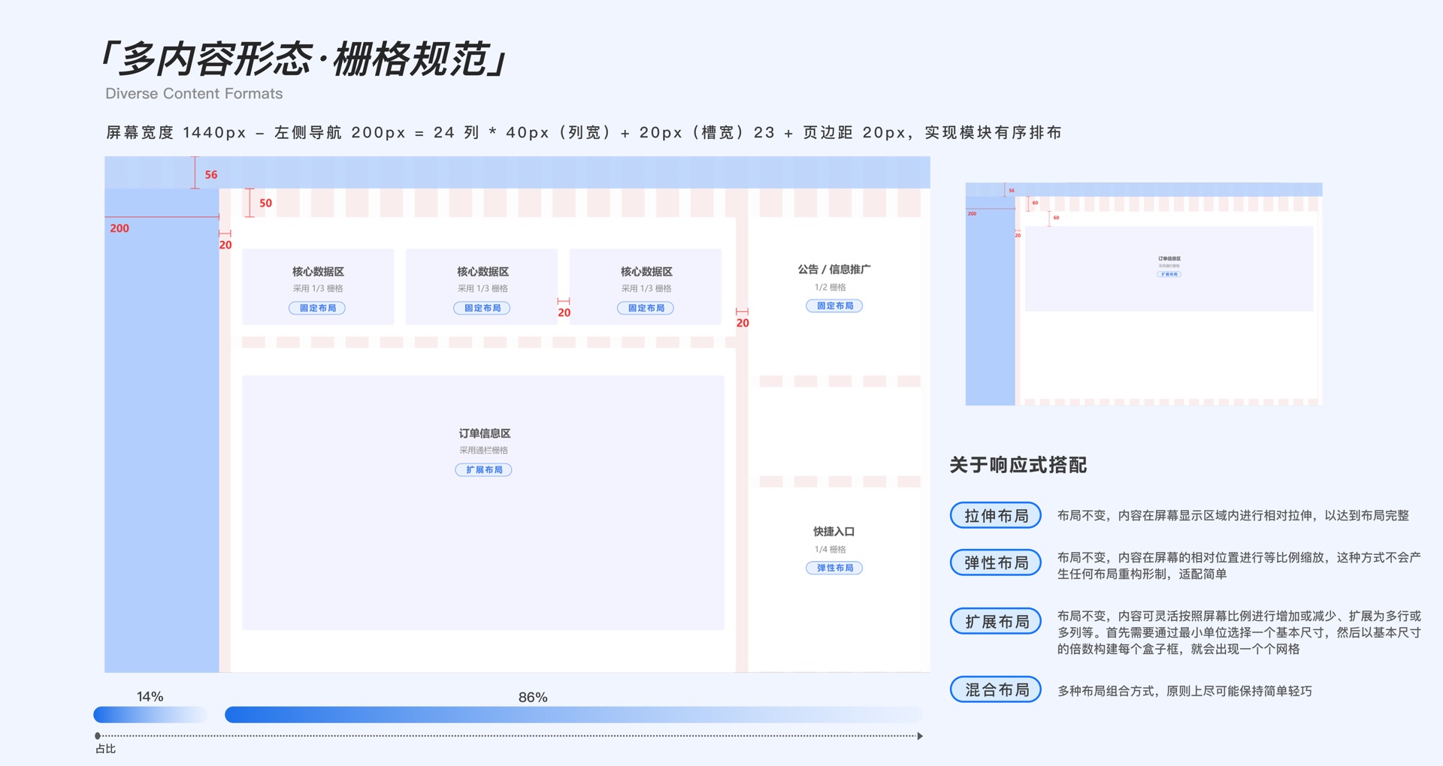Click the 弹性布局 pill in the legend list

tap(995, 562)
